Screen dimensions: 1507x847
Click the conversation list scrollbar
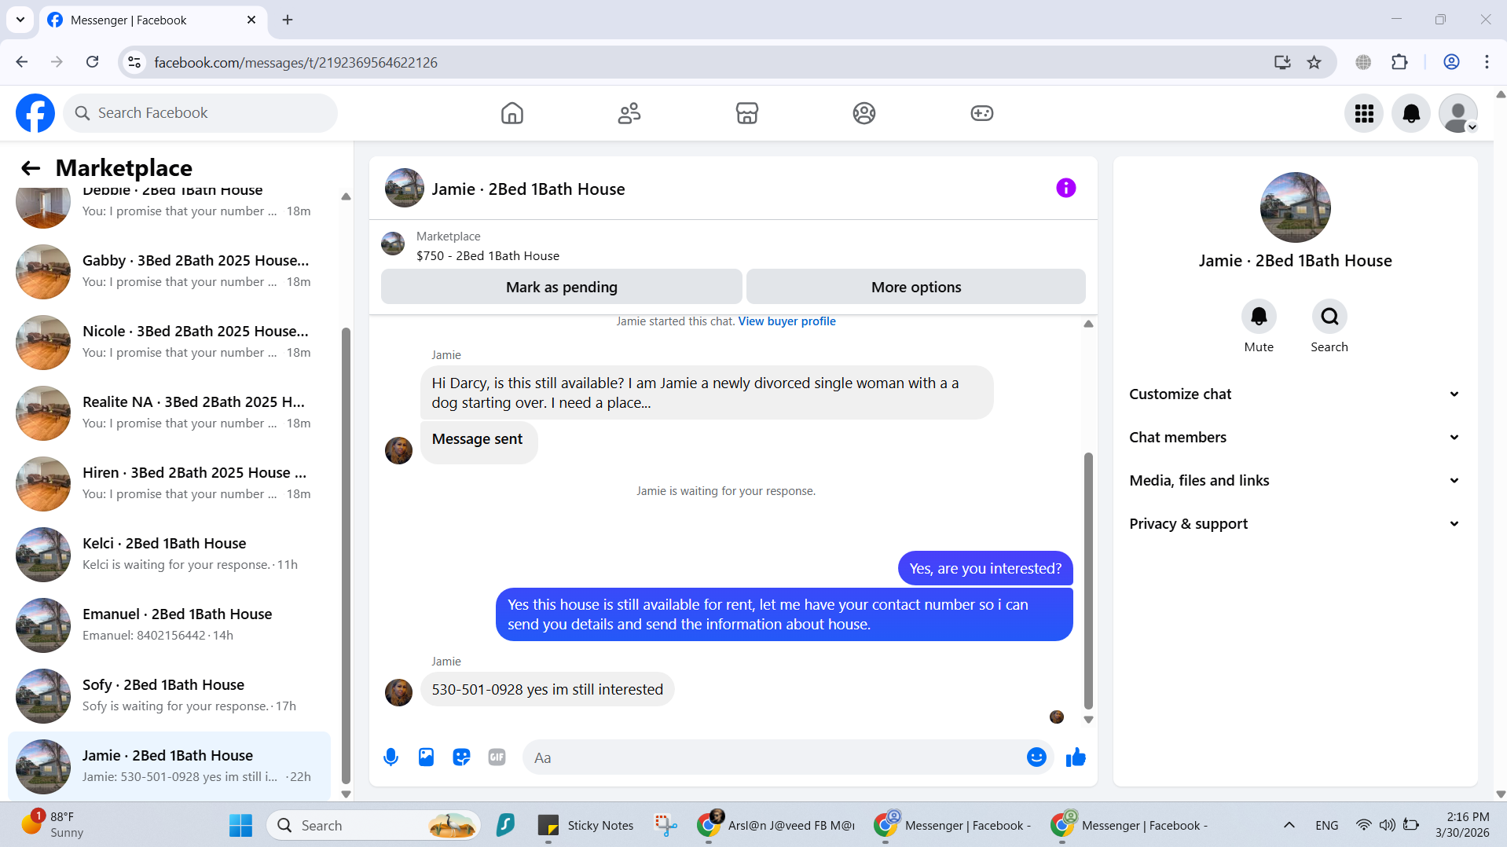(346, 555)
